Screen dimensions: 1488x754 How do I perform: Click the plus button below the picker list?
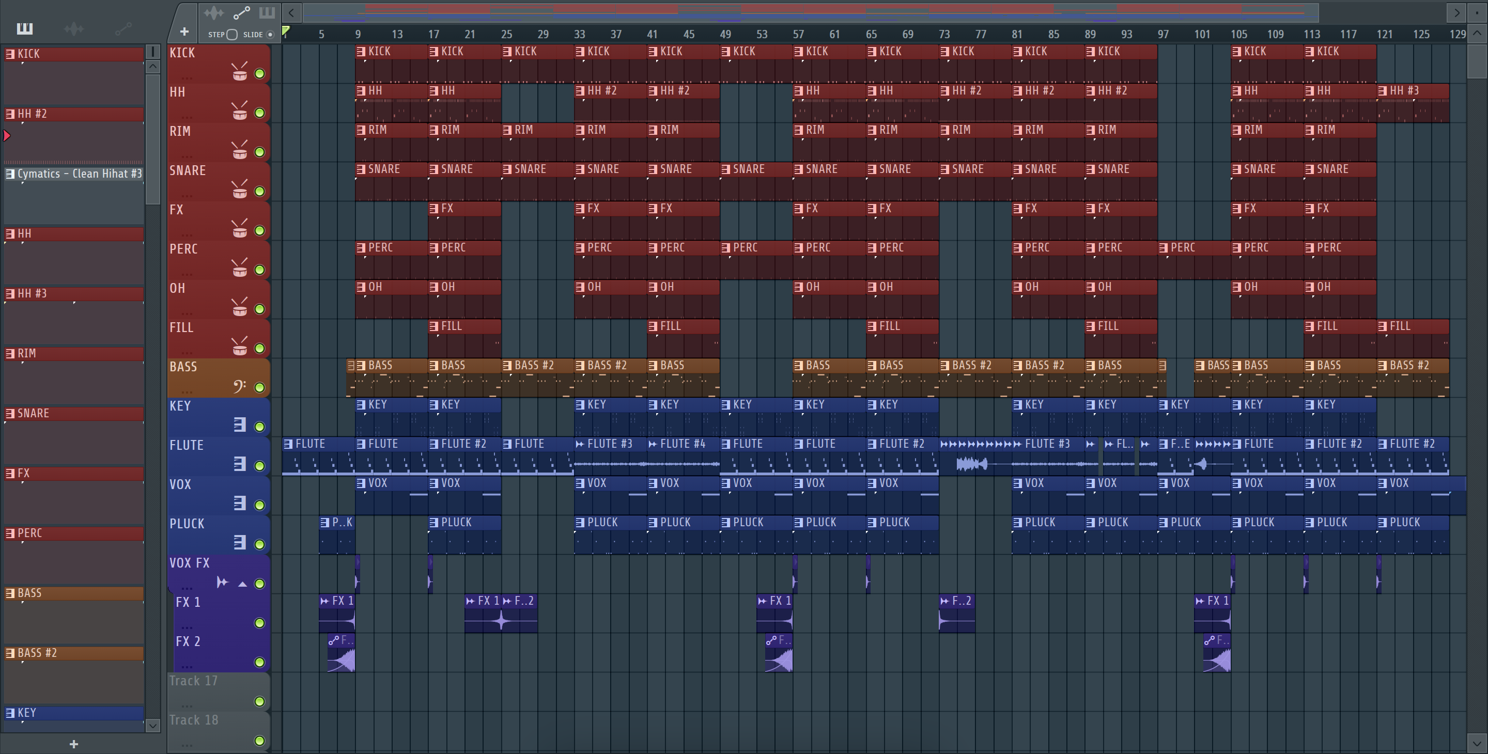pos(73,744)
